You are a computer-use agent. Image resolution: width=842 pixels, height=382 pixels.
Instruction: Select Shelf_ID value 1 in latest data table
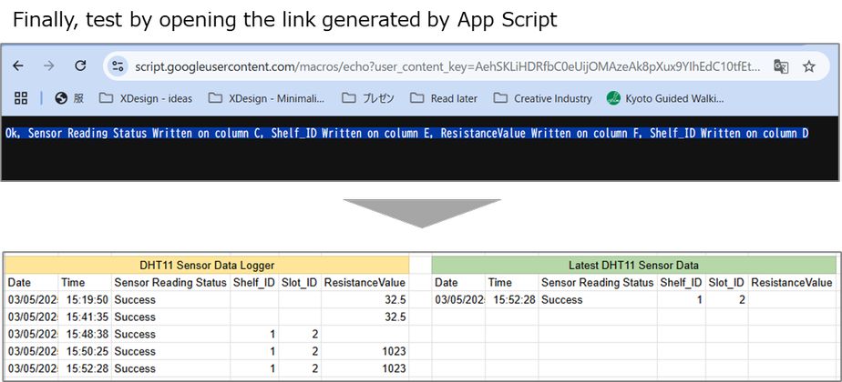[682, 299]
